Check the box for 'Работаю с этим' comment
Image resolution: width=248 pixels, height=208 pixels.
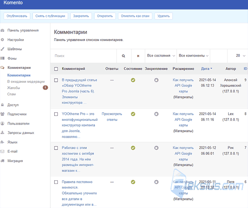point(56,148)
